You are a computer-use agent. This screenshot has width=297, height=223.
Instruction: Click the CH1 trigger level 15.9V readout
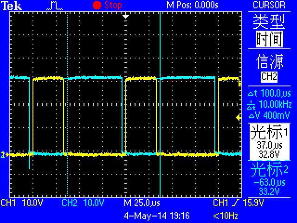238,203
